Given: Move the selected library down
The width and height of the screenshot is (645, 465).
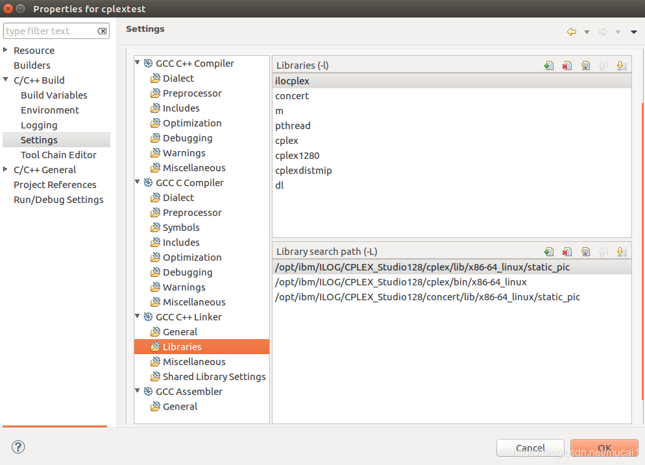Looking at the screenshot, I should [622, 65].
